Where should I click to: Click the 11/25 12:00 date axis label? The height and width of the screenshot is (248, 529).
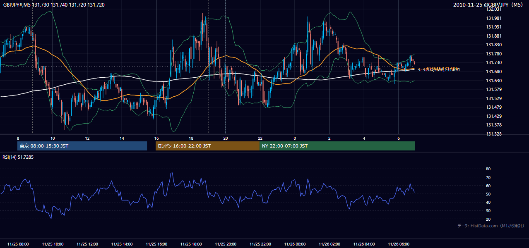point(87,244)
